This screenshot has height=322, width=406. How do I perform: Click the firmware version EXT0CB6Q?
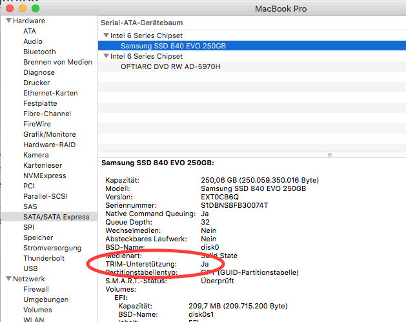(x=219, y=197)
